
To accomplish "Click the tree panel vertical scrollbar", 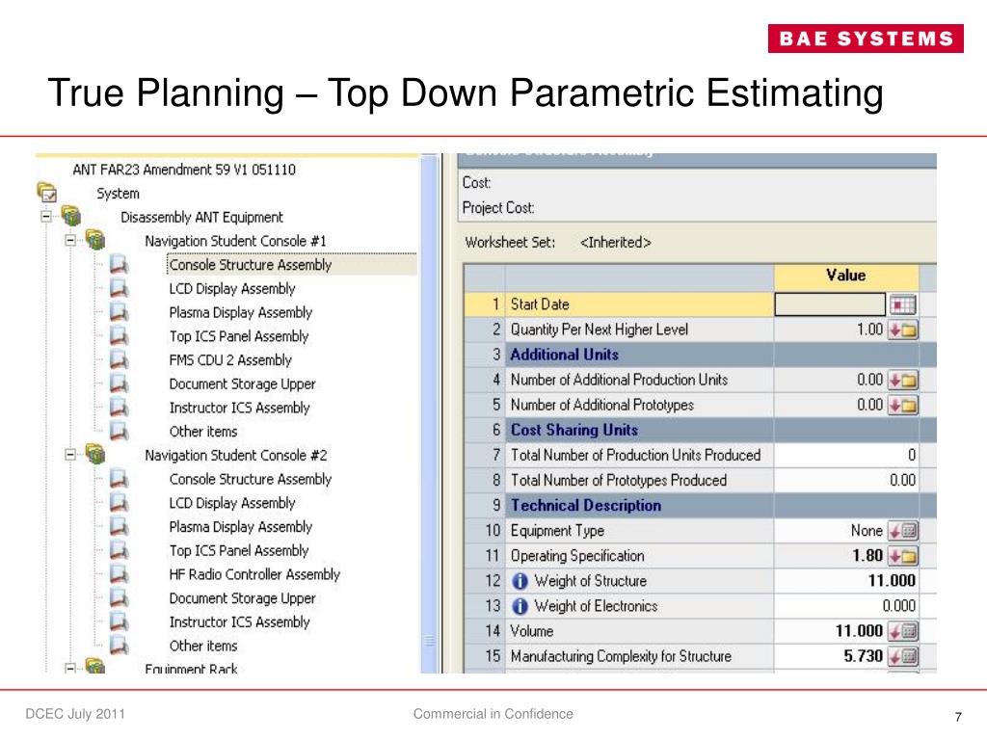I will 429,413.
